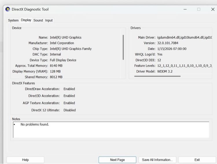The image size is (217, 164).
Task: Click Save All Information button
Action: point(157,160)
